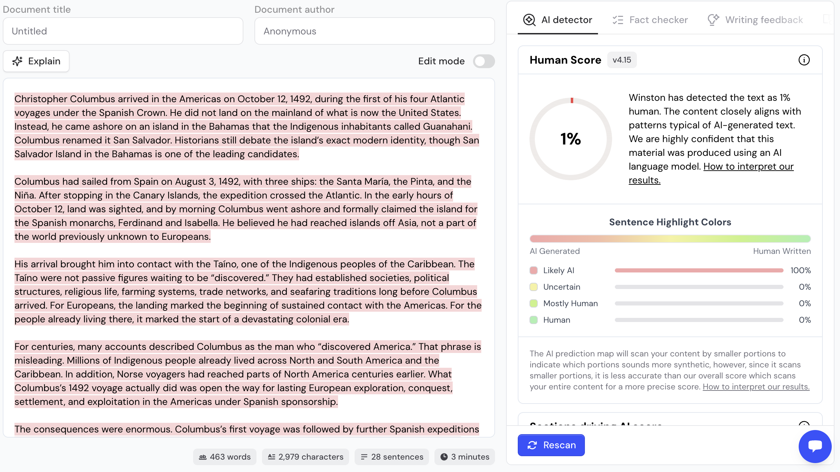
Task: Click the word count icon
Action: [x=203, y=457]
